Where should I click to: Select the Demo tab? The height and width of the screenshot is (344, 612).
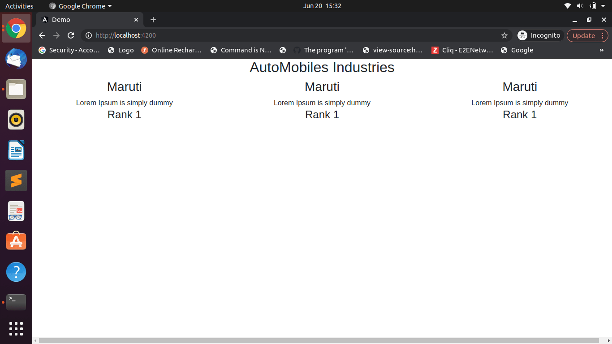pyautogui.click(x=90, y=20)
